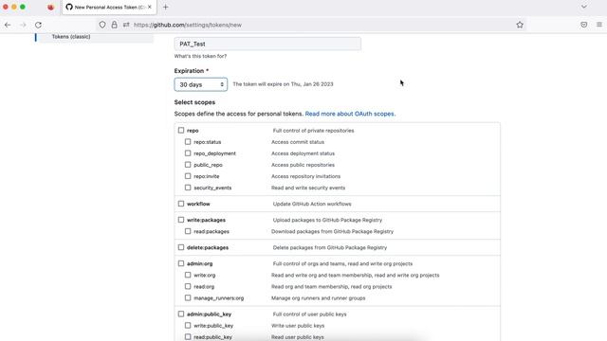The image size is (607, 341).
Task: Click the token expiry date text
Action: tap(283, 84)
